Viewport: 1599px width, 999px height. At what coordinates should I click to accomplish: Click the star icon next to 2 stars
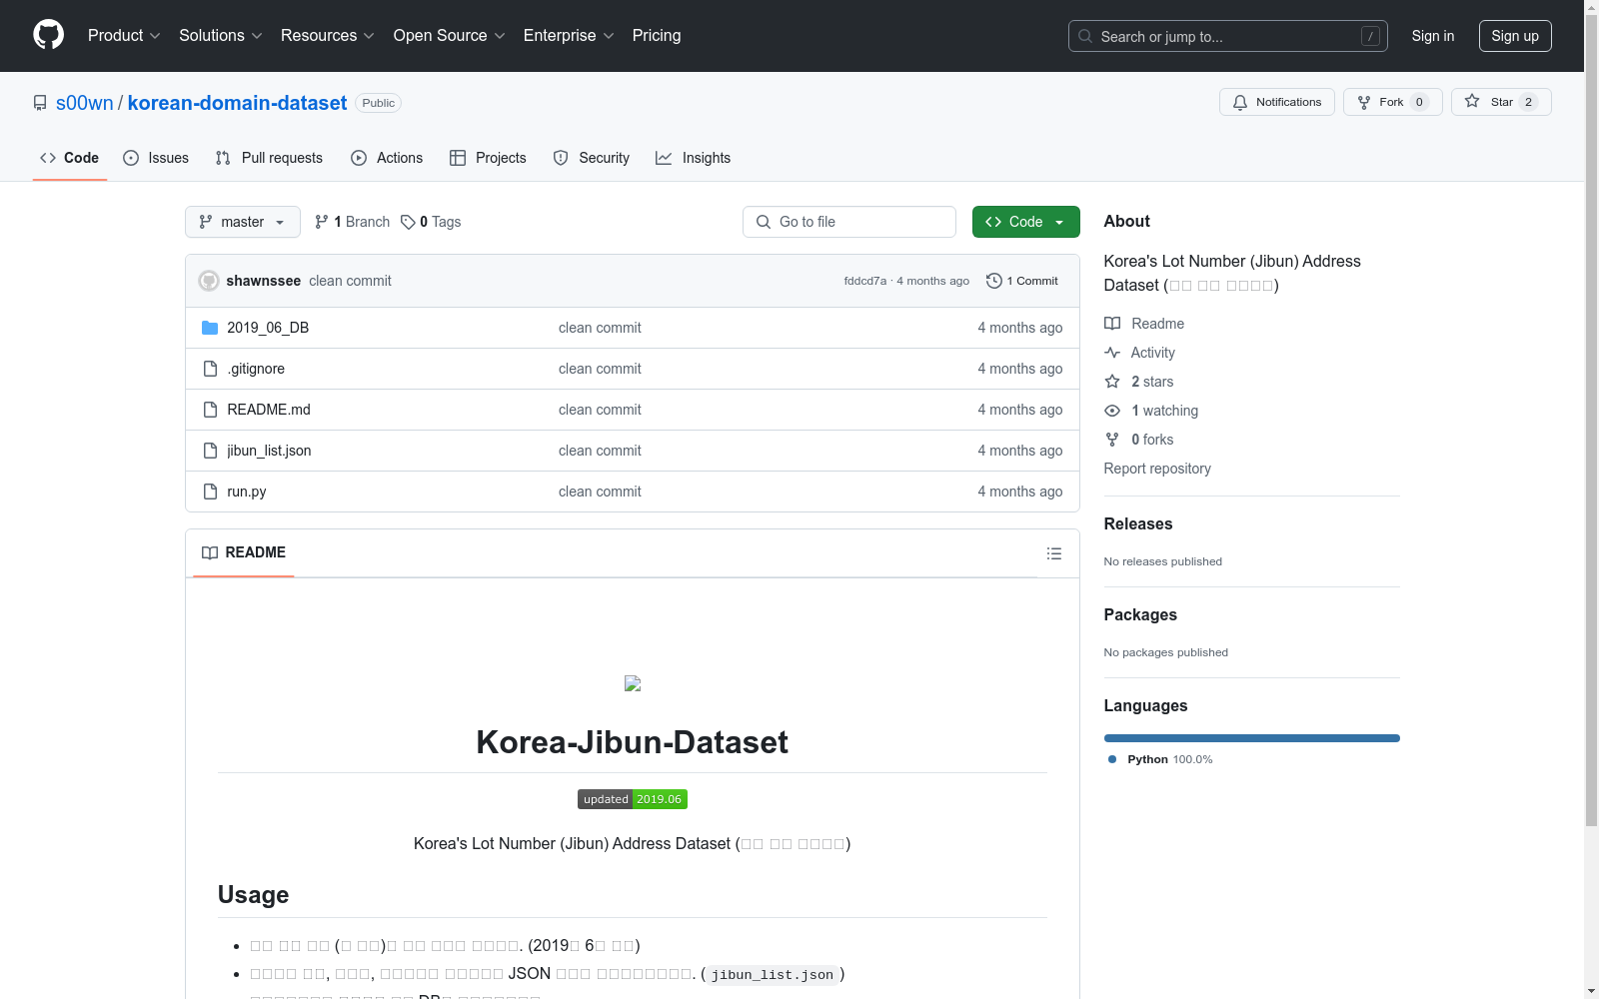tap(1112, 382)
